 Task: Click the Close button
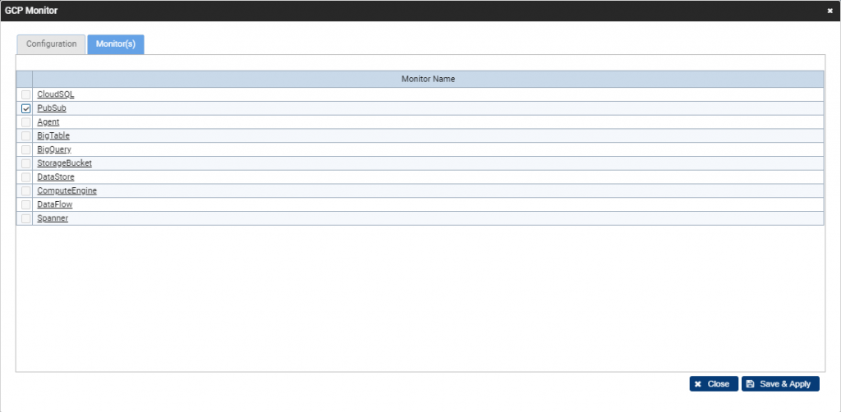coord(714,383)
